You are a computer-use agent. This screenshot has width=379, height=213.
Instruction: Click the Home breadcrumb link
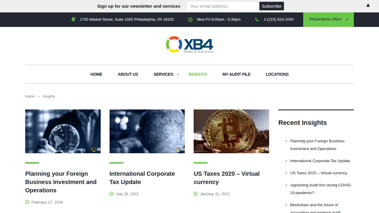pos(30,96)
